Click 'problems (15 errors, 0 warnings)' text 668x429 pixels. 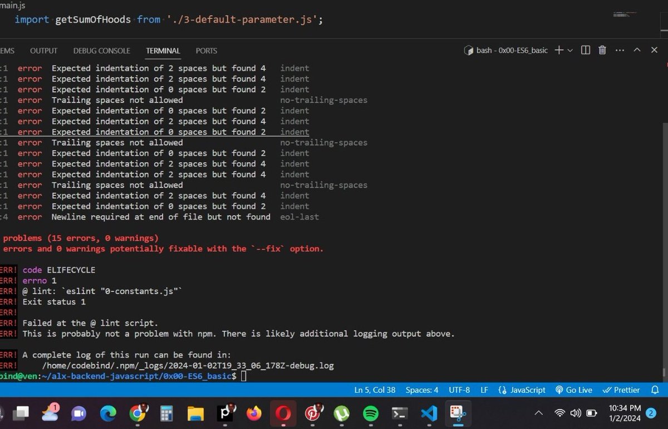coord(81,238)
